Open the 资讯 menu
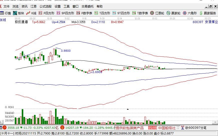 pos(25,7)
